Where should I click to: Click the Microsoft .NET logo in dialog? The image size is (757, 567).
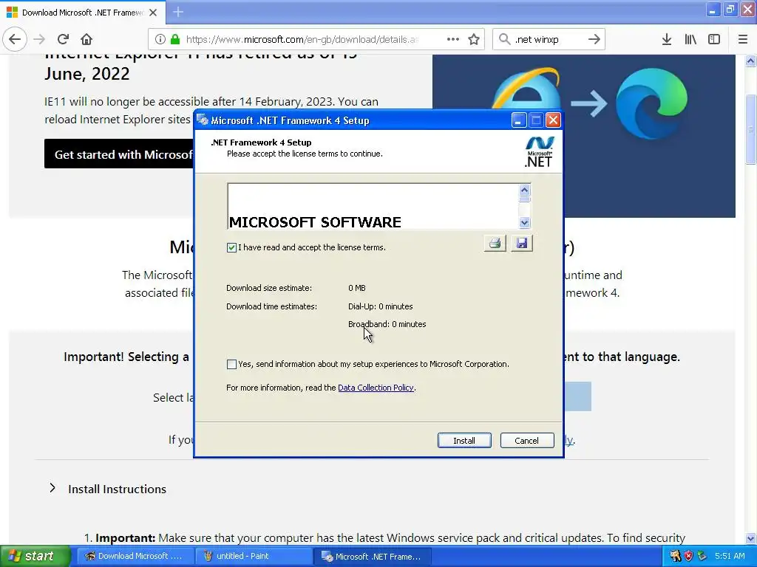tap(539, 152)
